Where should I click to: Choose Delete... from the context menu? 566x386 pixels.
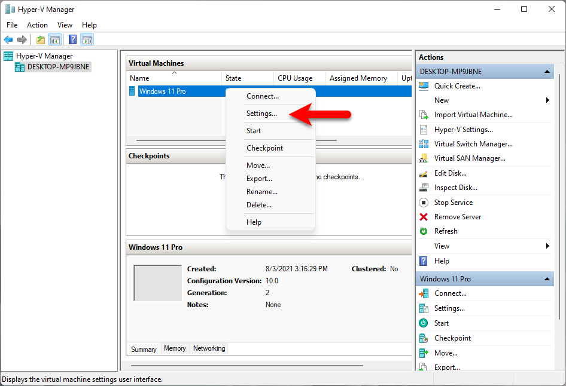pos(270,205)
